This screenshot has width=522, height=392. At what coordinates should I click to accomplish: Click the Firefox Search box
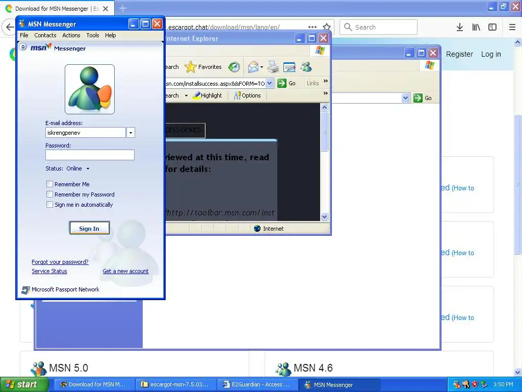coord(378,27)
